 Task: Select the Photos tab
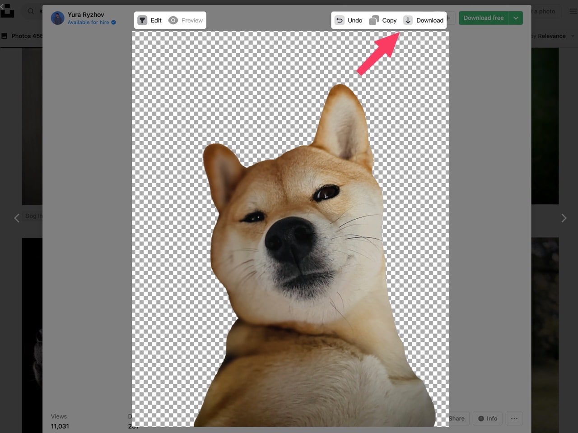22,36
